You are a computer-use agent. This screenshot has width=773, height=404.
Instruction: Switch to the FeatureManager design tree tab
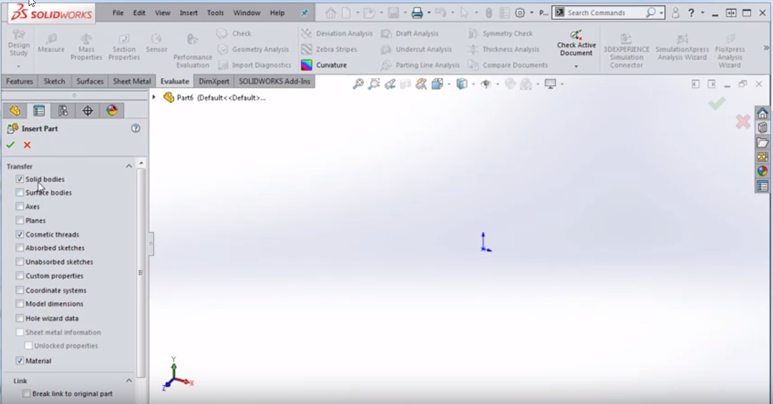[15, 111]
